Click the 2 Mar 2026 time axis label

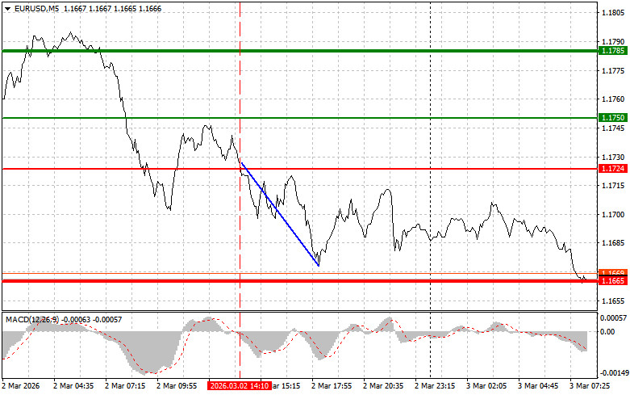(21, 386)
